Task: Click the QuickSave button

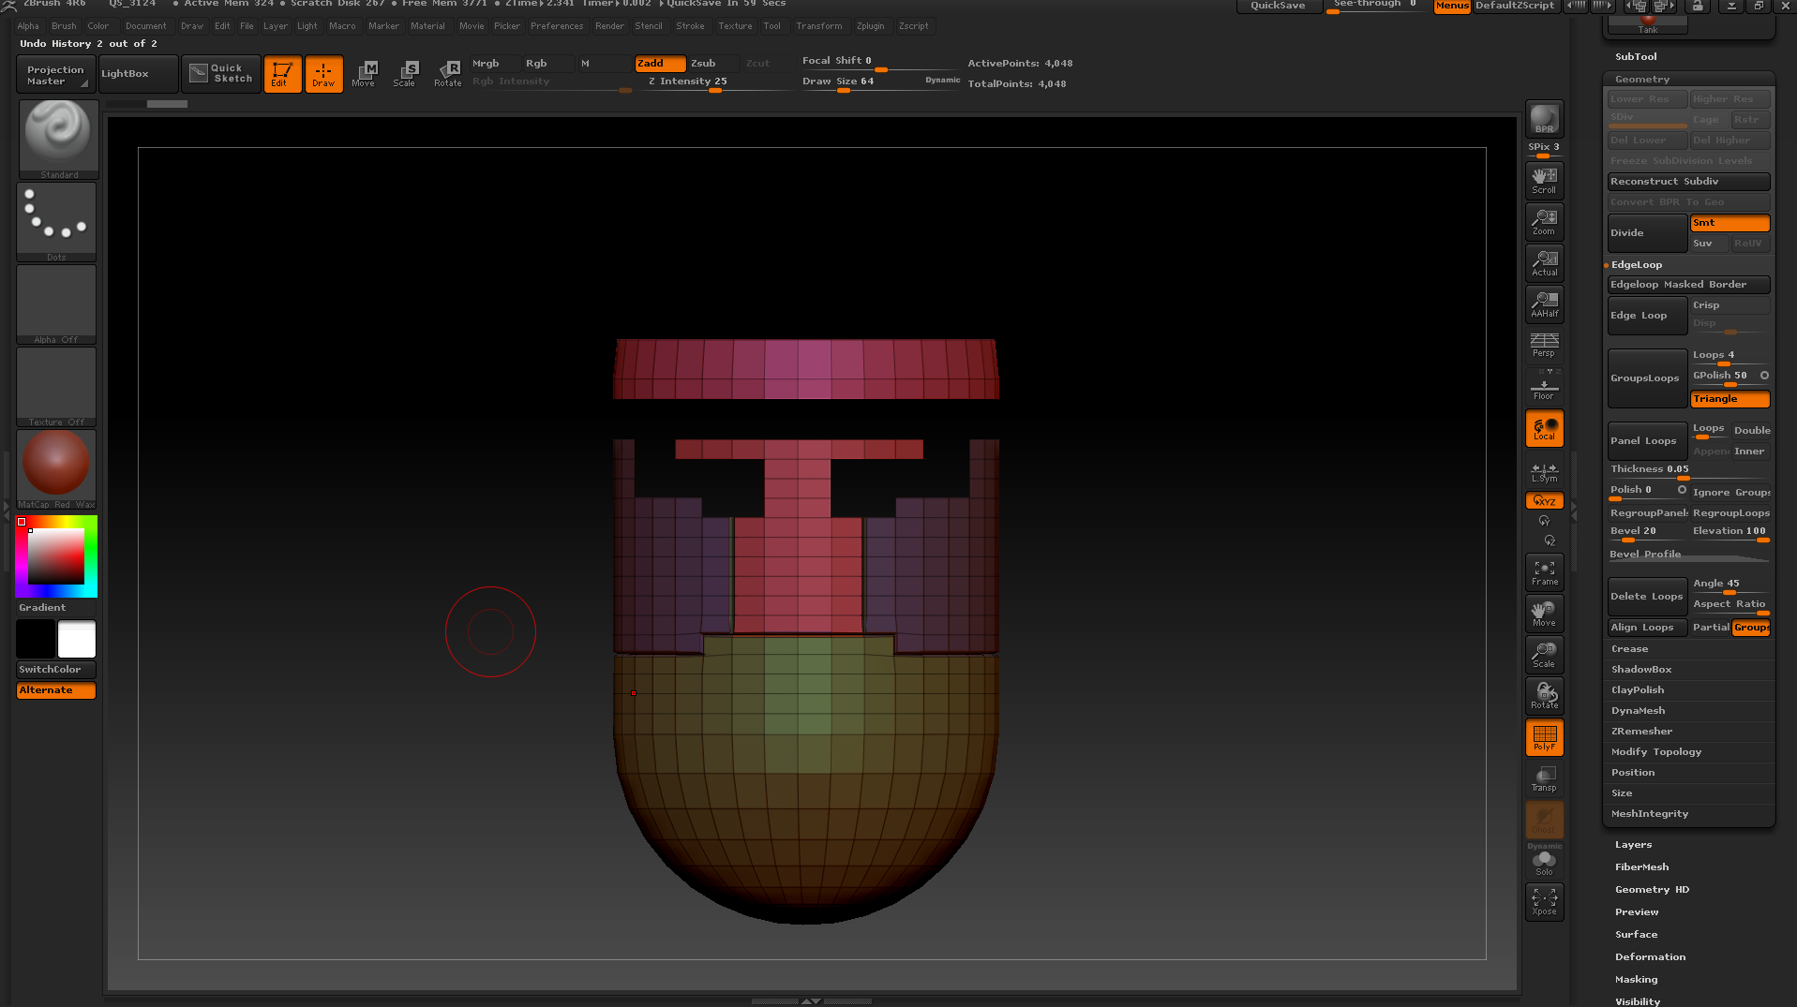Action: click(x=1278, y=6)
